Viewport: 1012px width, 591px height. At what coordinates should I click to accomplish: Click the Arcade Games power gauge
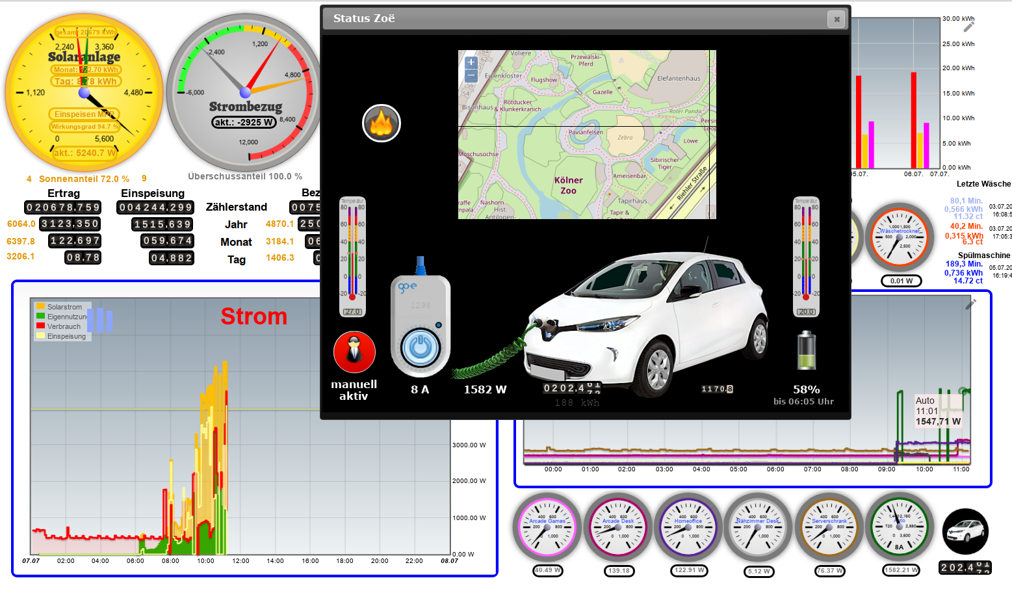(x=547, y=527)
